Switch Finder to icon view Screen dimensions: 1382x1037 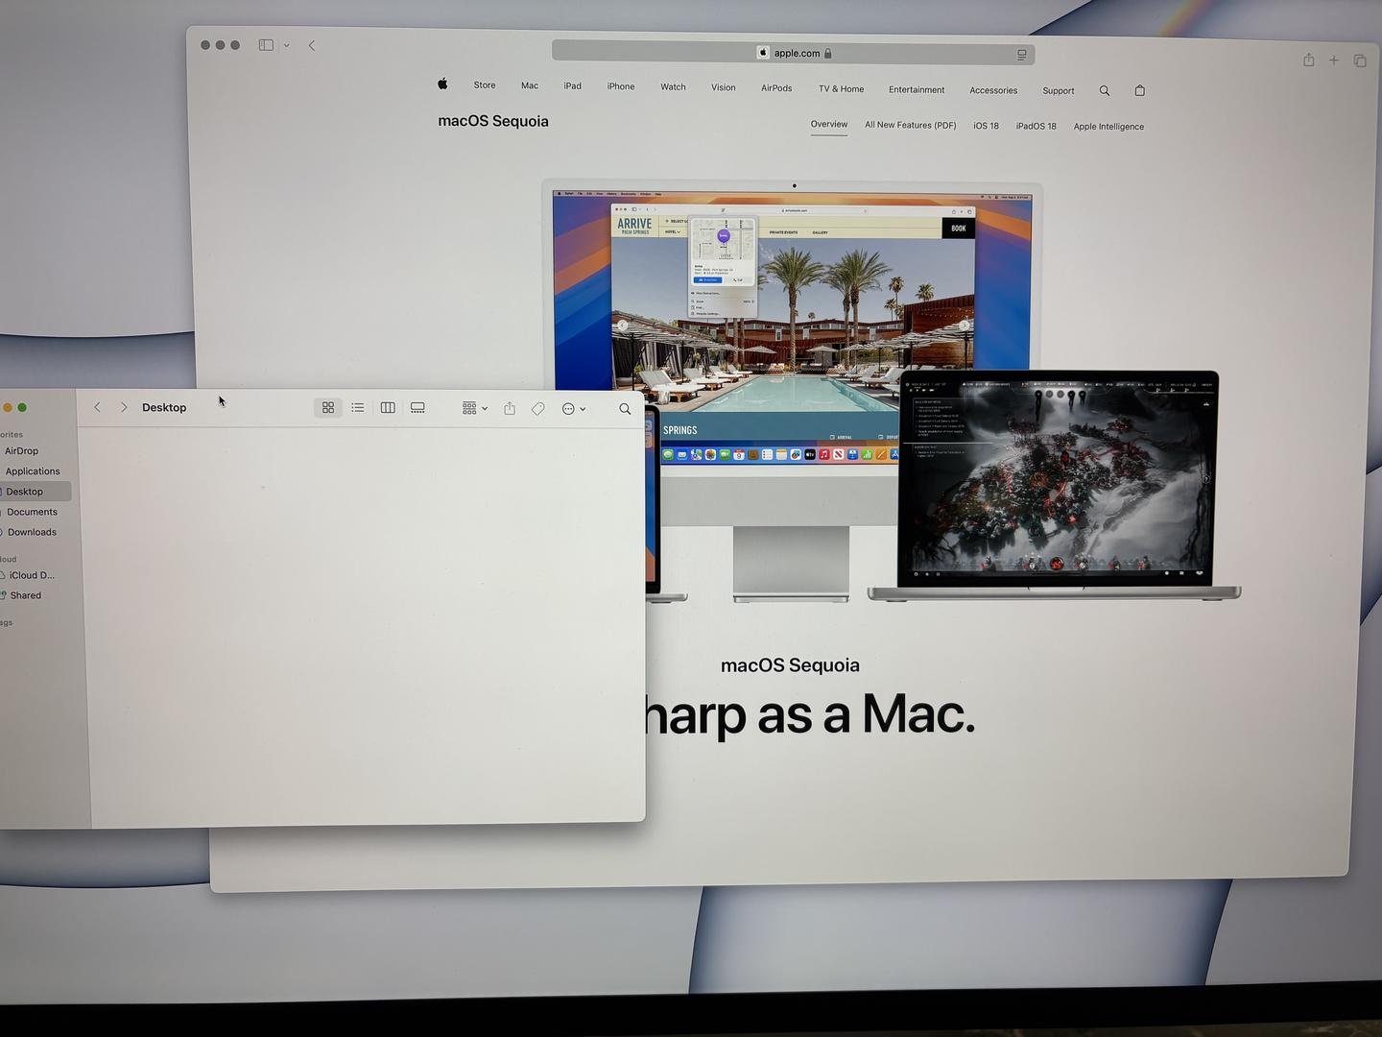coord(328,408)
